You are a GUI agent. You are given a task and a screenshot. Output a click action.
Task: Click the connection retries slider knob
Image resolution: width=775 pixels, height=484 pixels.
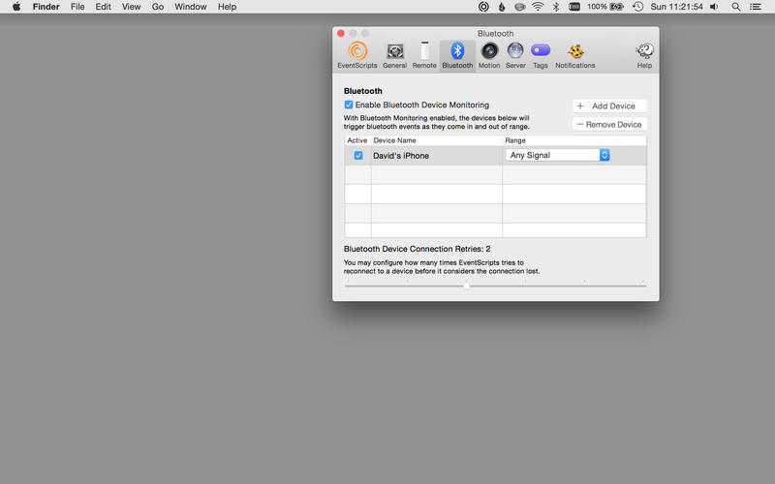point(466,286)
